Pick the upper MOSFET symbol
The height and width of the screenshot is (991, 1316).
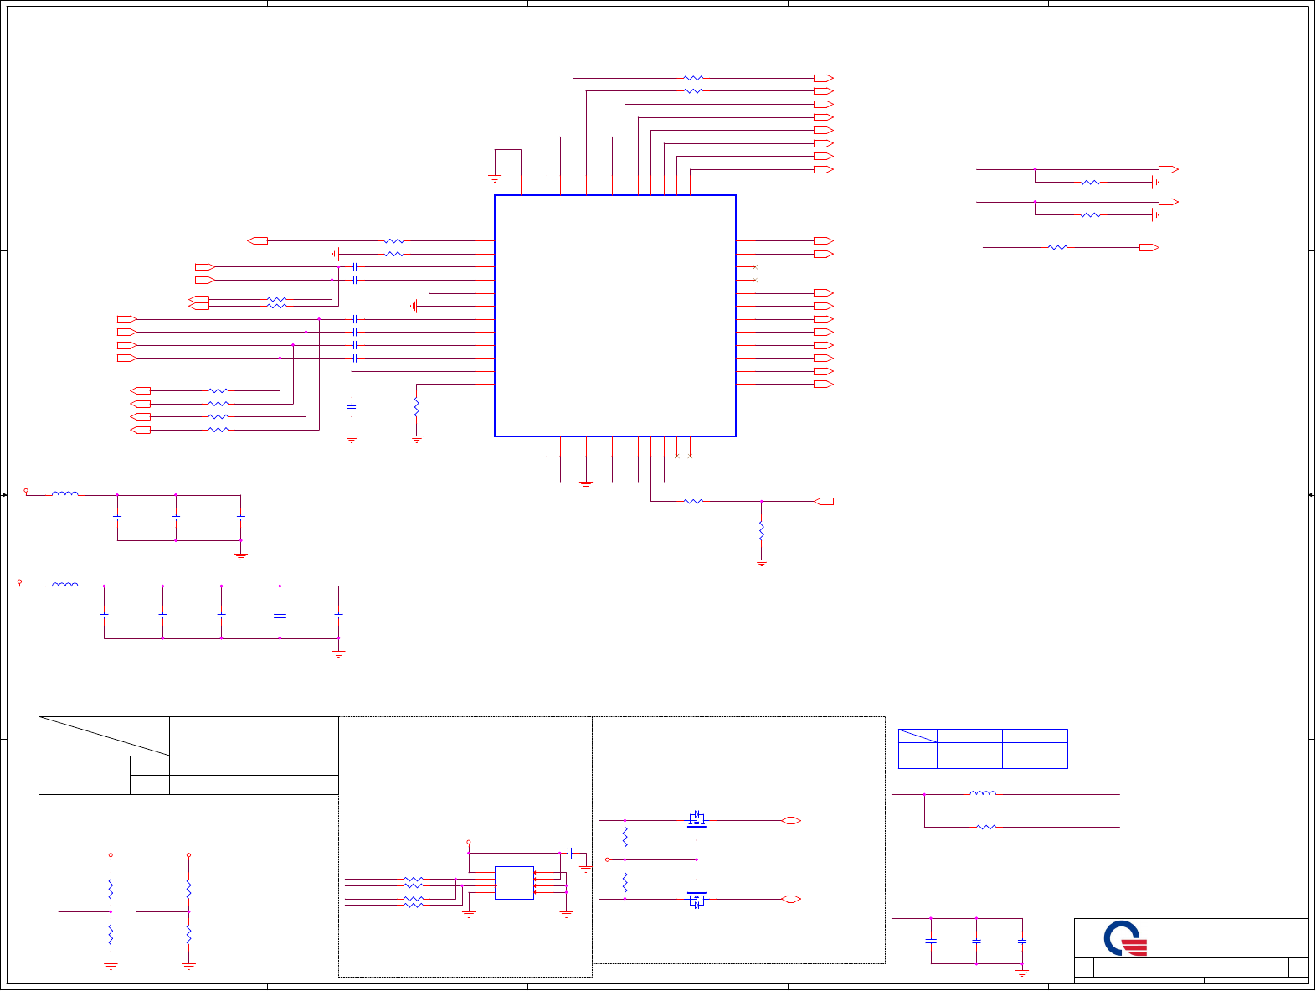[x=697, y=818]
